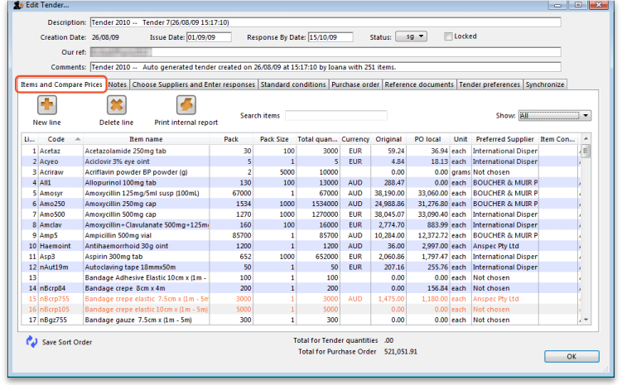Open the Status dropdown
This screenshot has width=622, height=385.
pos(410,37)
